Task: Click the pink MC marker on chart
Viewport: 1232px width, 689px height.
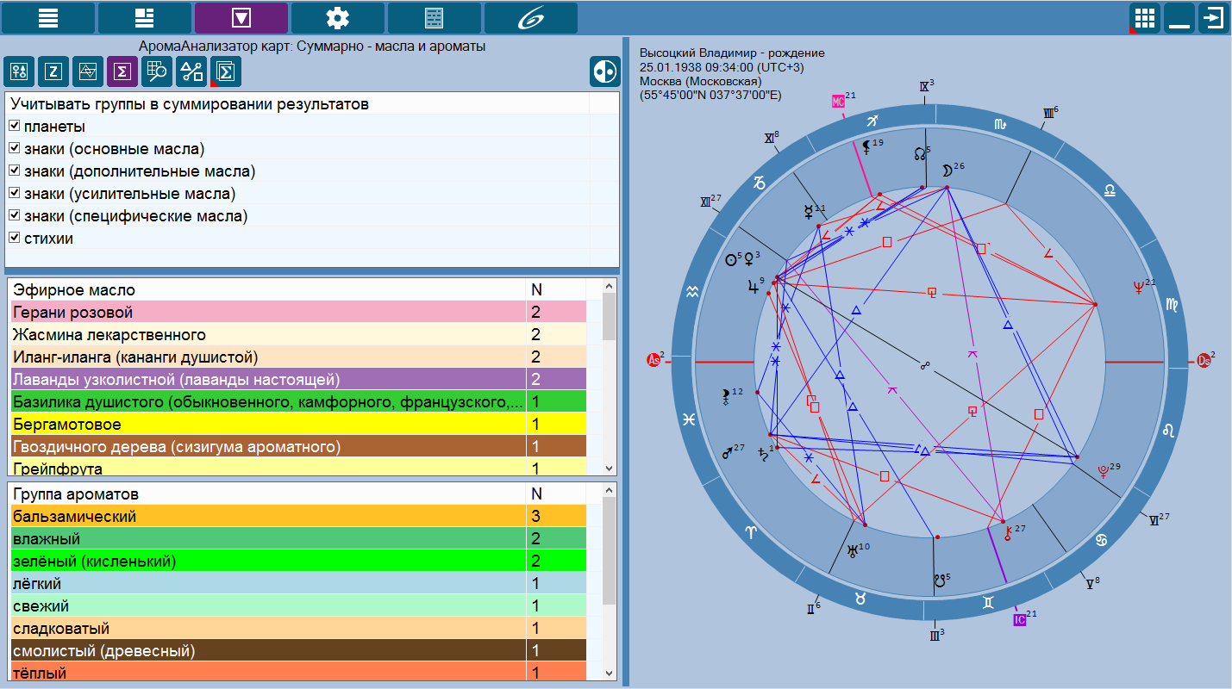Action: point(837,101)
